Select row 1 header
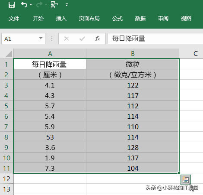The height and width of the screenshot is (195, 203). (6, 64)
